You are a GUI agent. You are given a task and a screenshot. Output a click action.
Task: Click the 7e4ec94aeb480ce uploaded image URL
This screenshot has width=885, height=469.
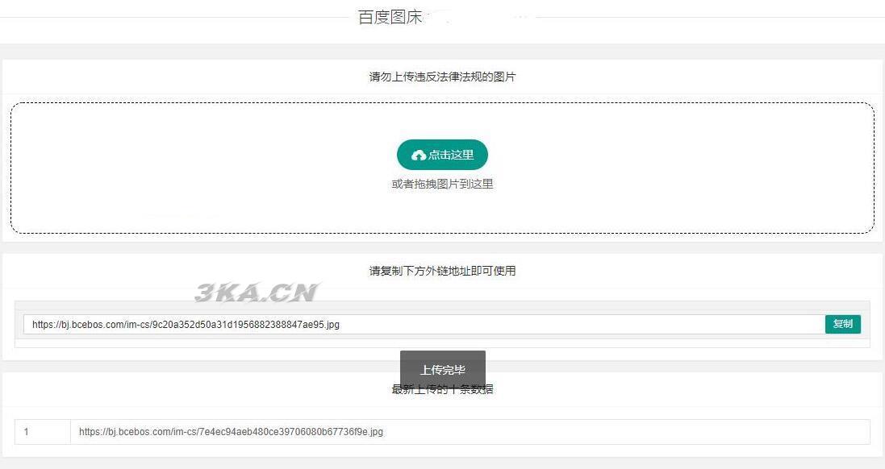point(231,432)
